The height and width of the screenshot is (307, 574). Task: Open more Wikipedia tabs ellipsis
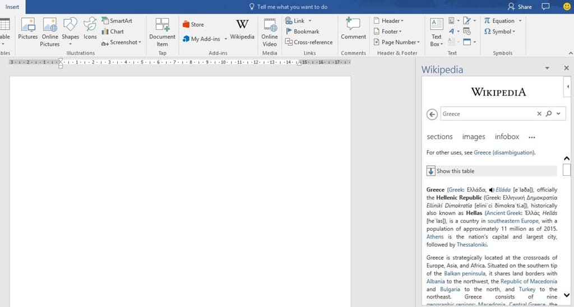(532, 138)
